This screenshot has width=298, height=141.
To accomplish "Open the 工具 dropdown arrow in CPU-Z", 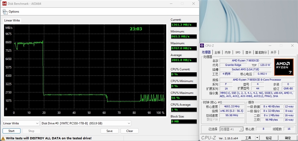I will pyautogui.click(x=257, y=138).
